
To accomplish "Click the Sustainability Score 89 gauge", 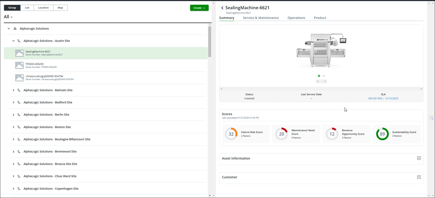I will [x=382, y=134].
